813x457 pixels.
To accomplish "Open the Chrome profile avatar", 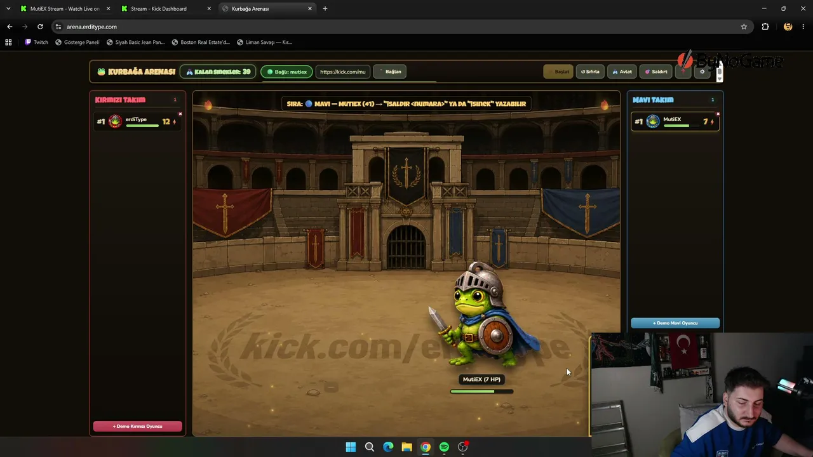I will [x=788, y=27].
